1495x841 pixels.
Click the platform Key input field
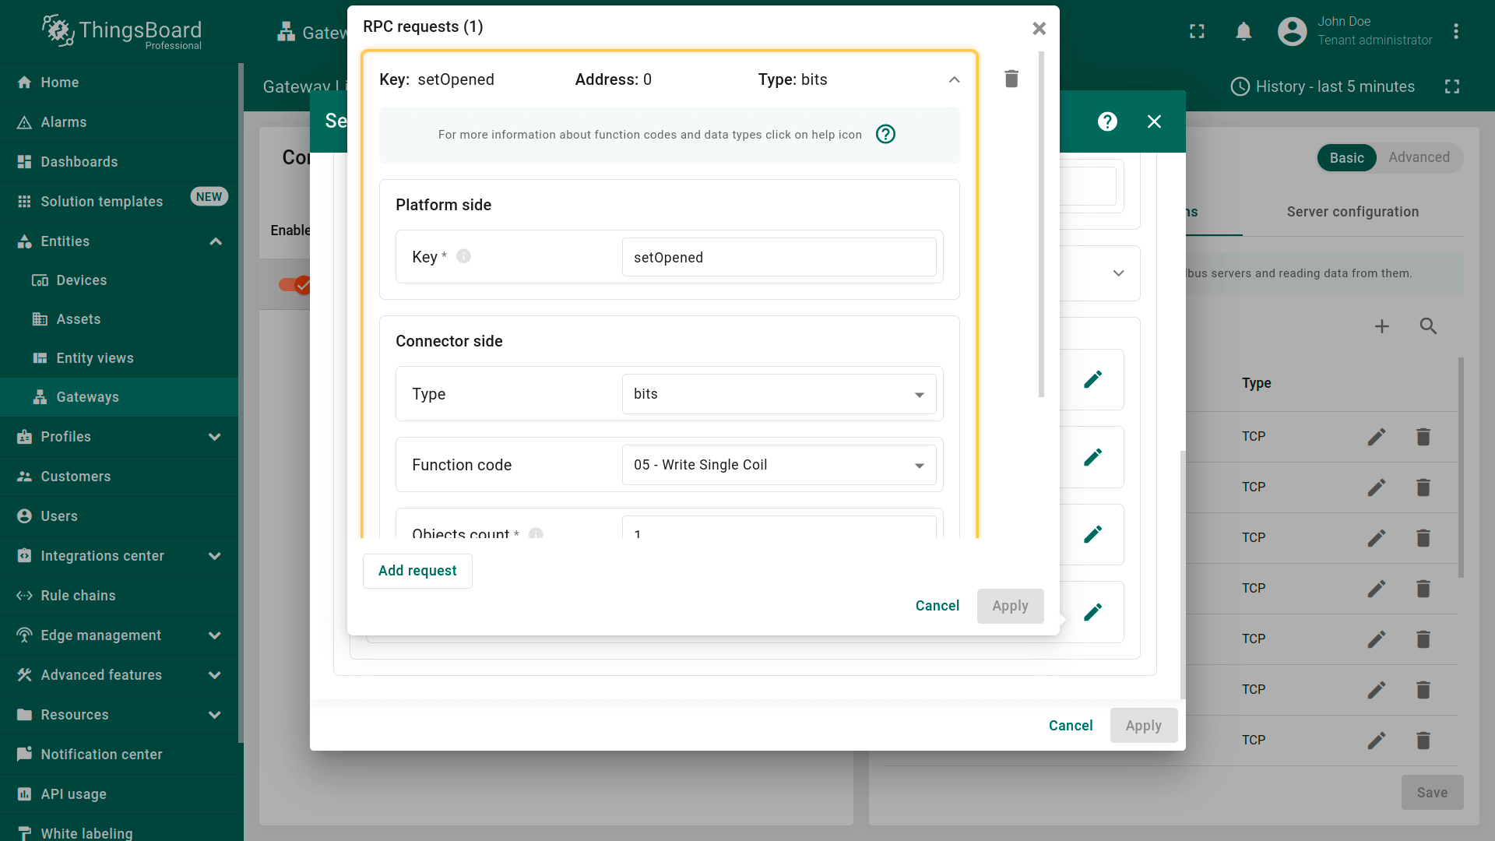(x=779, y=258)
